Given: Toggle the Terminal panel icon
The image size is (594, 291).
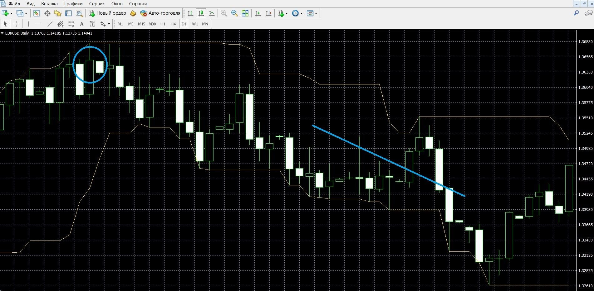Looking at the screenshot, I should pyautogui.click(x=68, y=13).
